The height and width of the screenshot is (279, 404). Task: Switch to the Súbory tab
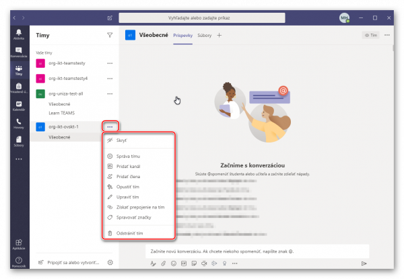pos(204,36)
